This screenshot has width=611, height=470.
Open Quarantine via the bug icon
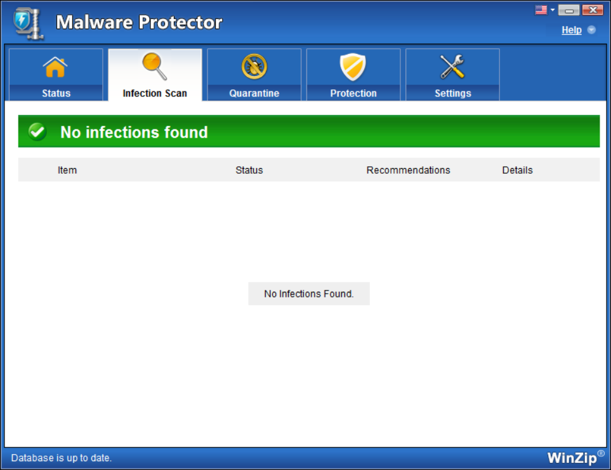pyautogui.click(x=254, y=67)
